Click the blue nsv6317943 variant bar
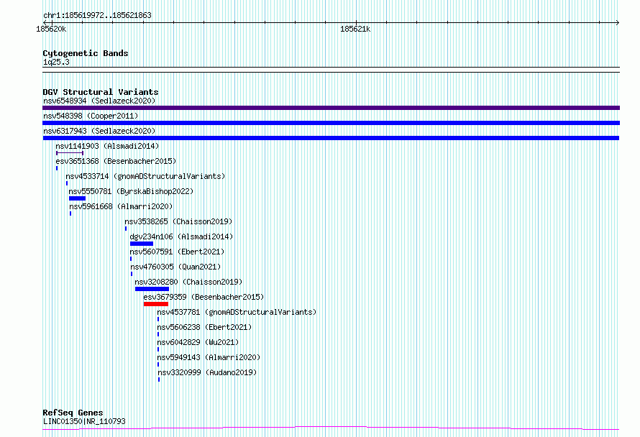Viewport: 640px width, 437px height. pos(331,138)
